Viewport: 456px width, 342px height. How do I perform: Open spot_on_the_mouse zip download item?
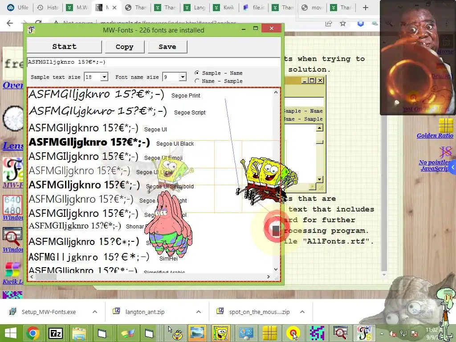click(x=259, y=312)
